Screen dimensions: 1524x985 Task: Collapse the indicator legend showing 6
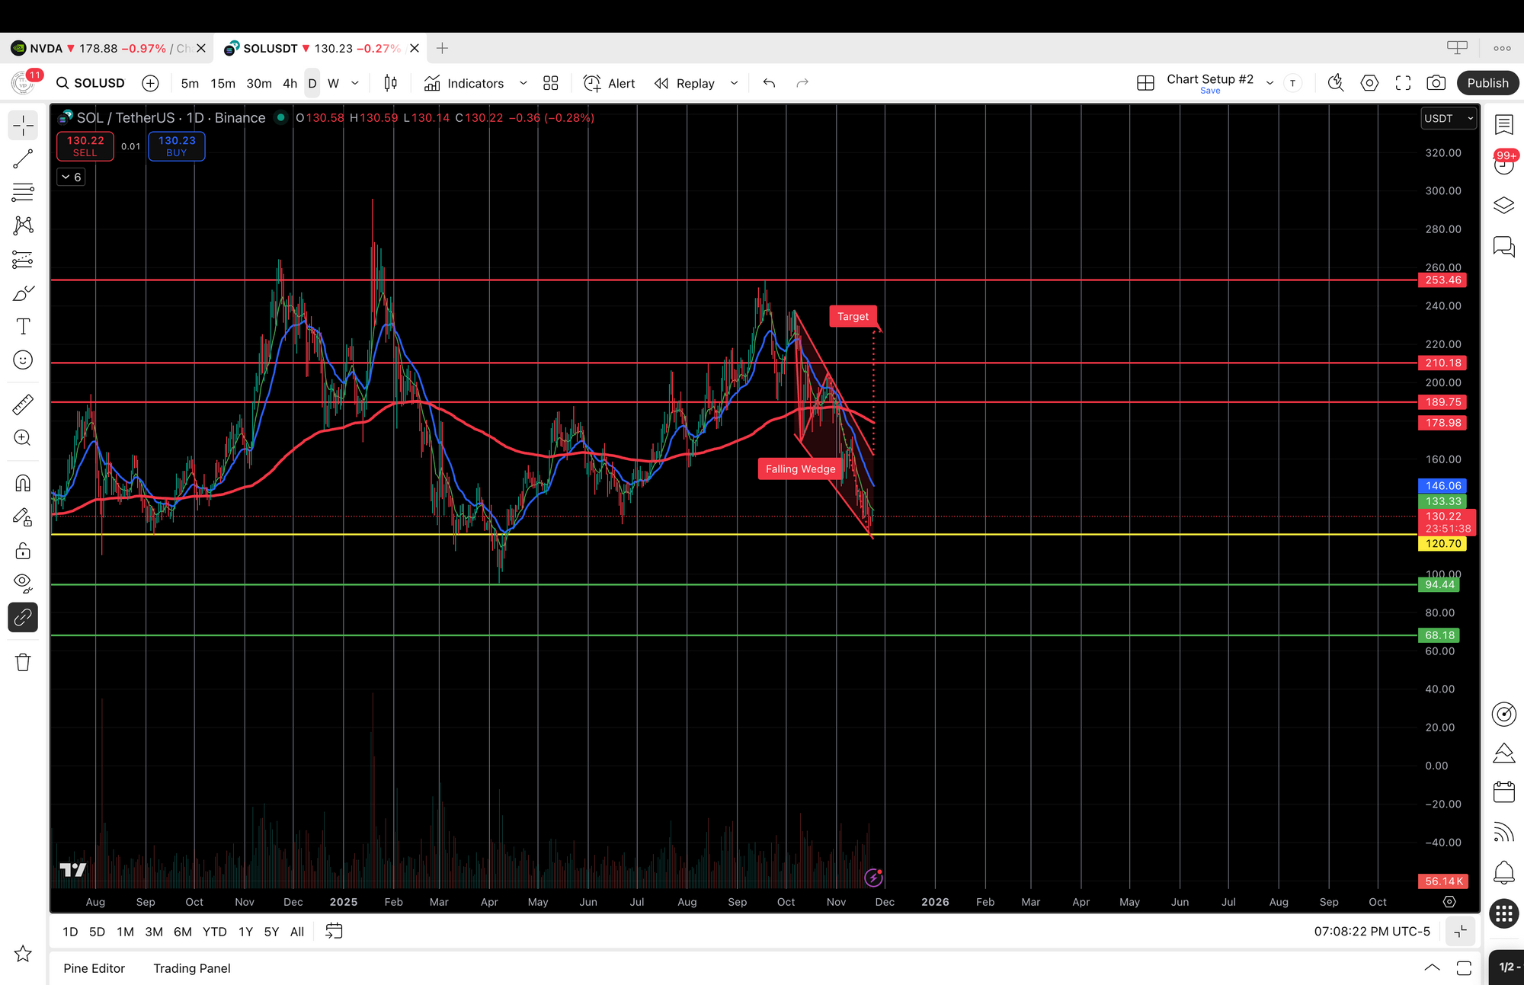click(71, 177)
